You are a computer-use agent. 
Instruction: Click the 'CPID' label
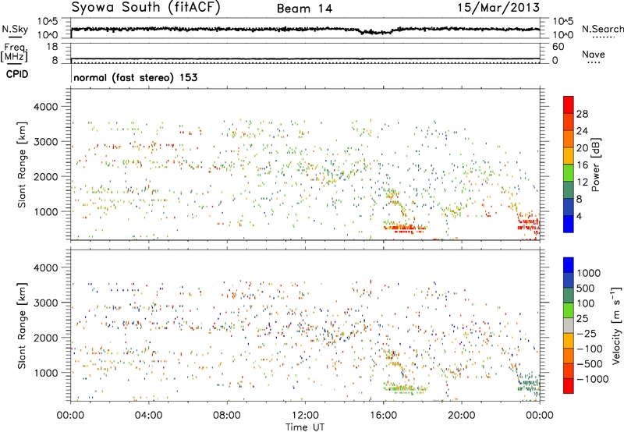click(x=17, y=74)
